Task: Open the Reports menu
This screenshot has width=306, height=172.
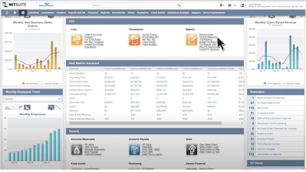Action: [x=105, y=13]
